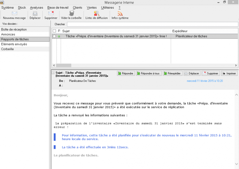Click the date 'mercredi 11 février 2015 à 10:20'
This screenshot has height=169, width=239.
(x=205, y=81)
